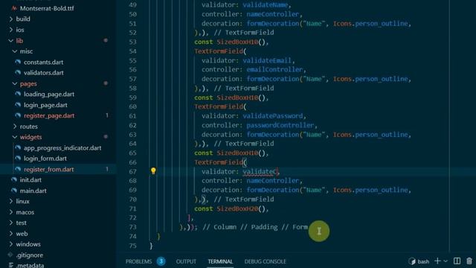Screen dimensions: 476x268
Task: Expand the web folder
Action: (22, 234)
